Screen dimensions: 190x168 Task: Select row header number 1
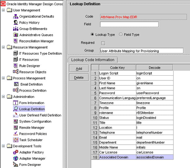click(x=95, y=73)
